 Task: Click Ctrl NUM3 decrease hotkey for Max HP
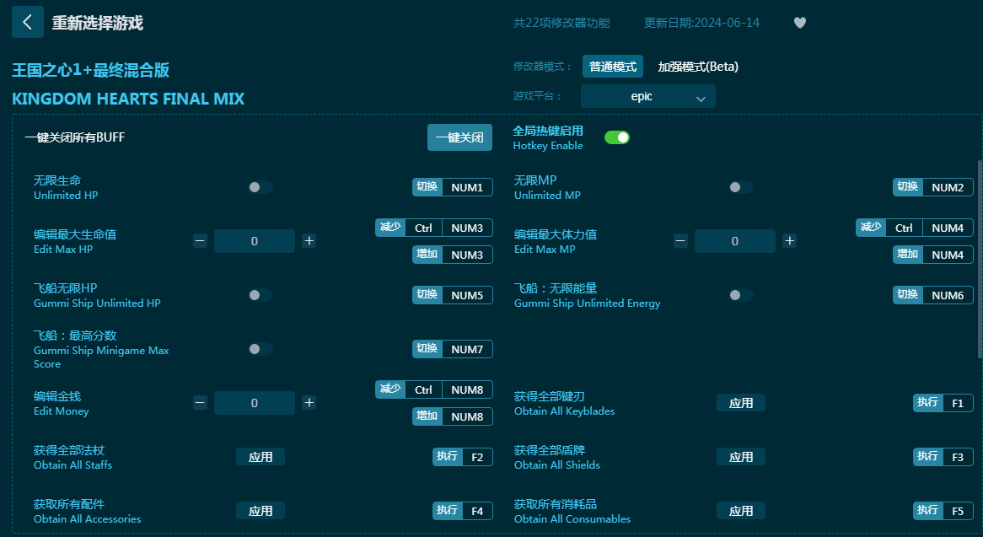434,228
